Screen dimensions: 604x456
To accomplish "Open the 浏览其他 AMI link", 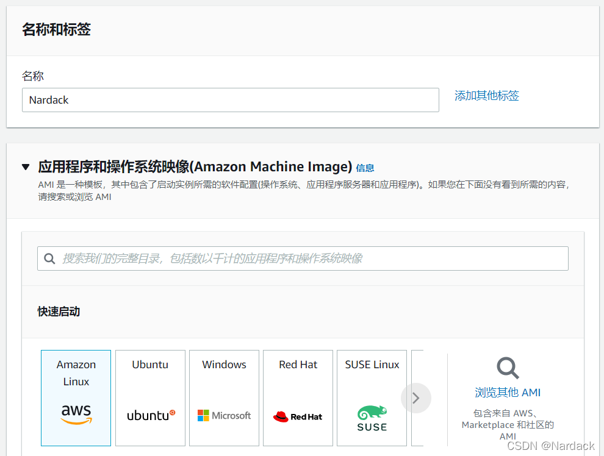I will point(508,393).
